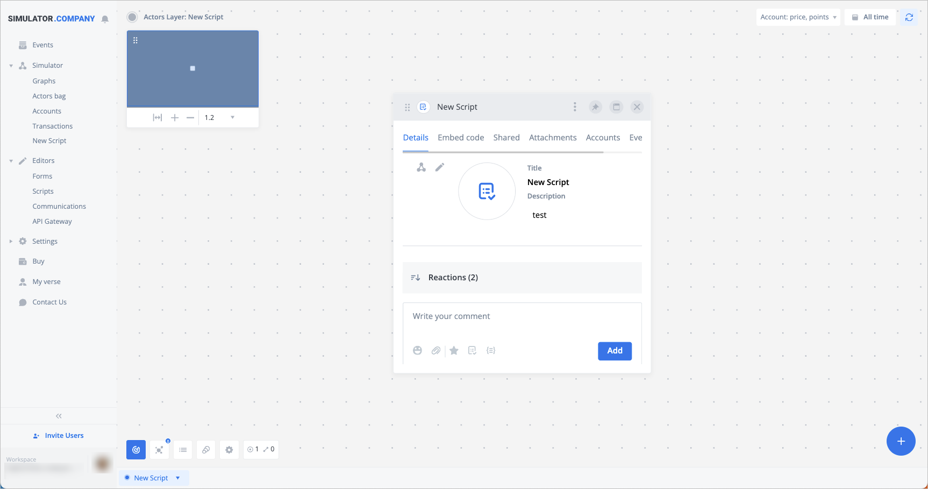
Task: Open emoji picker in comment box
Action: click(x=417, y=351)
